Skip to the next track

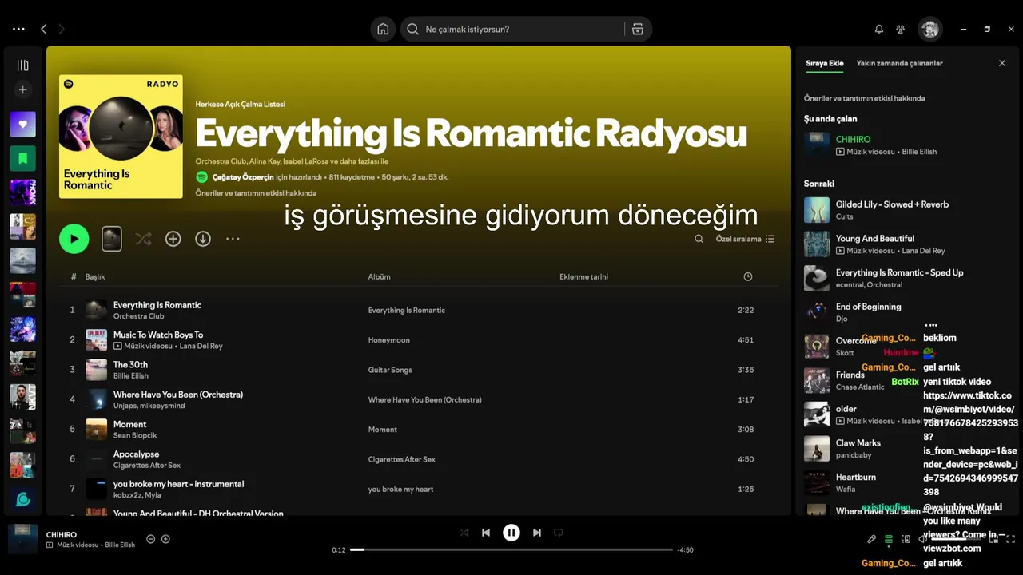[x=537, y=533]
